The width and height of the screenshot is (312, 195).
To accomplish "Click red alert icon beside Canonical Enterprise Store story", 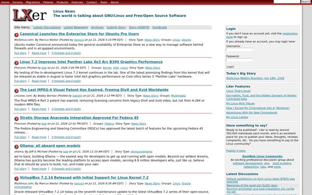I will tap(16, 35).
